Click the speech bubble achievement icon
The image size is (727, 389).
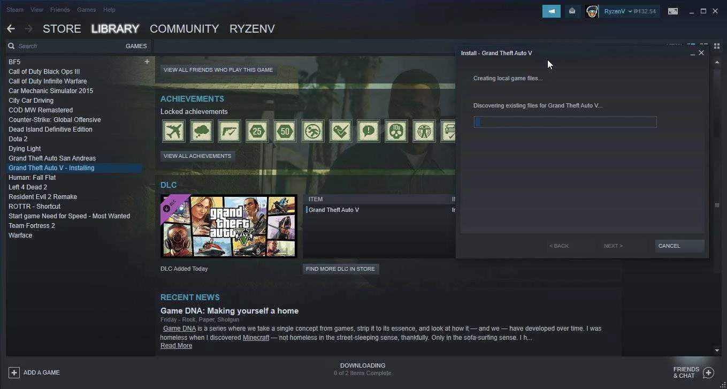(368, 131)
